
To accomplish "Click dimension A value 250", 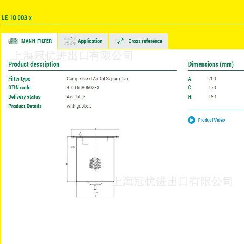I will (212, 79).
